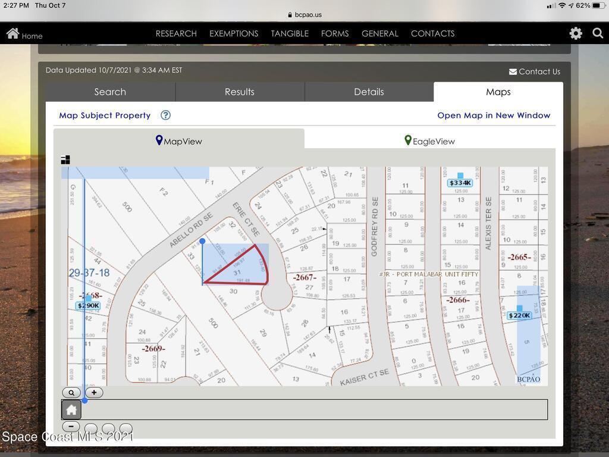Click the Open Map in New Window link

(x=494, y=115)
